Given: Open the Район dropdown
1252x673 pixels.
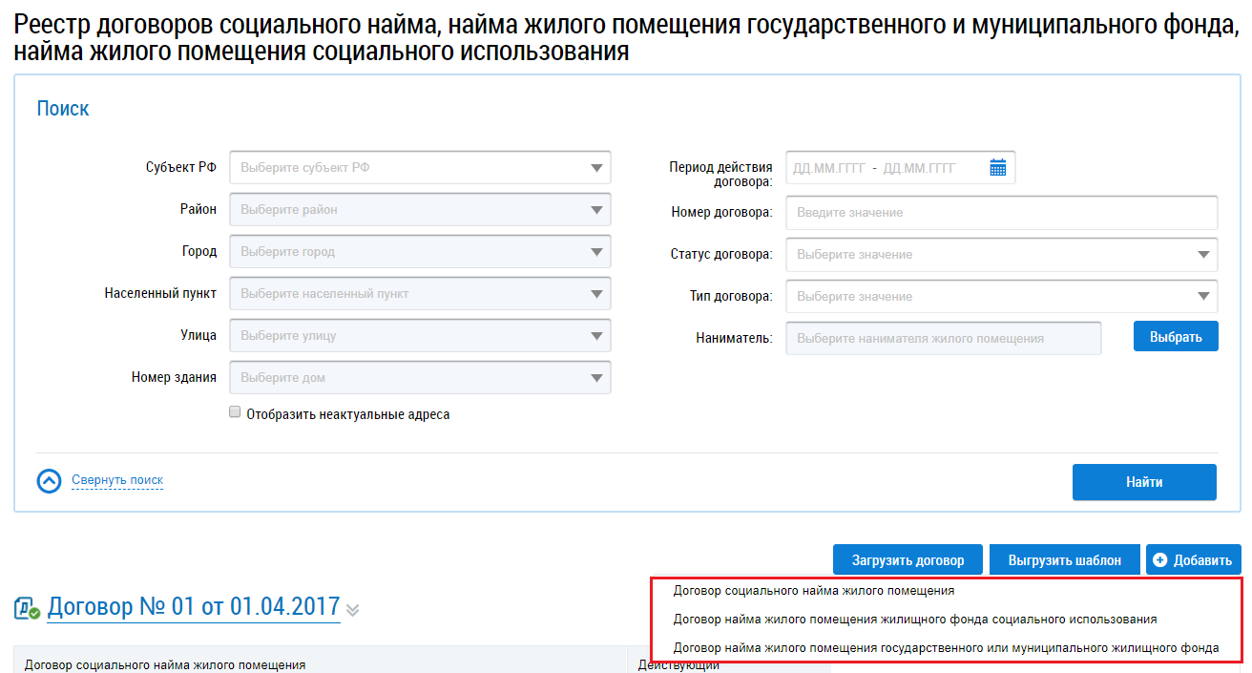Looking at the screenshot, I should pyautogui.click(x=420, y=210).
